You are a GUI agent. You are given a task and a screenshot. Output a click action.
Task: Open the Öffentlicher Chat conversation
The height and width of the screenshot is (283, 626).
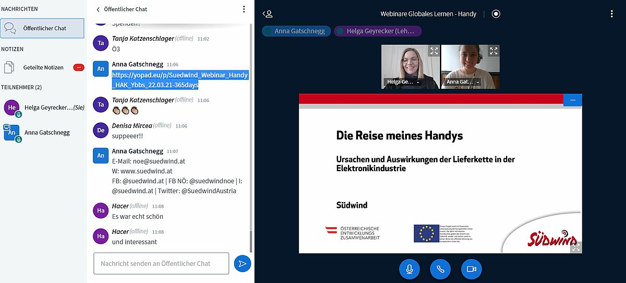pos(42,28)
